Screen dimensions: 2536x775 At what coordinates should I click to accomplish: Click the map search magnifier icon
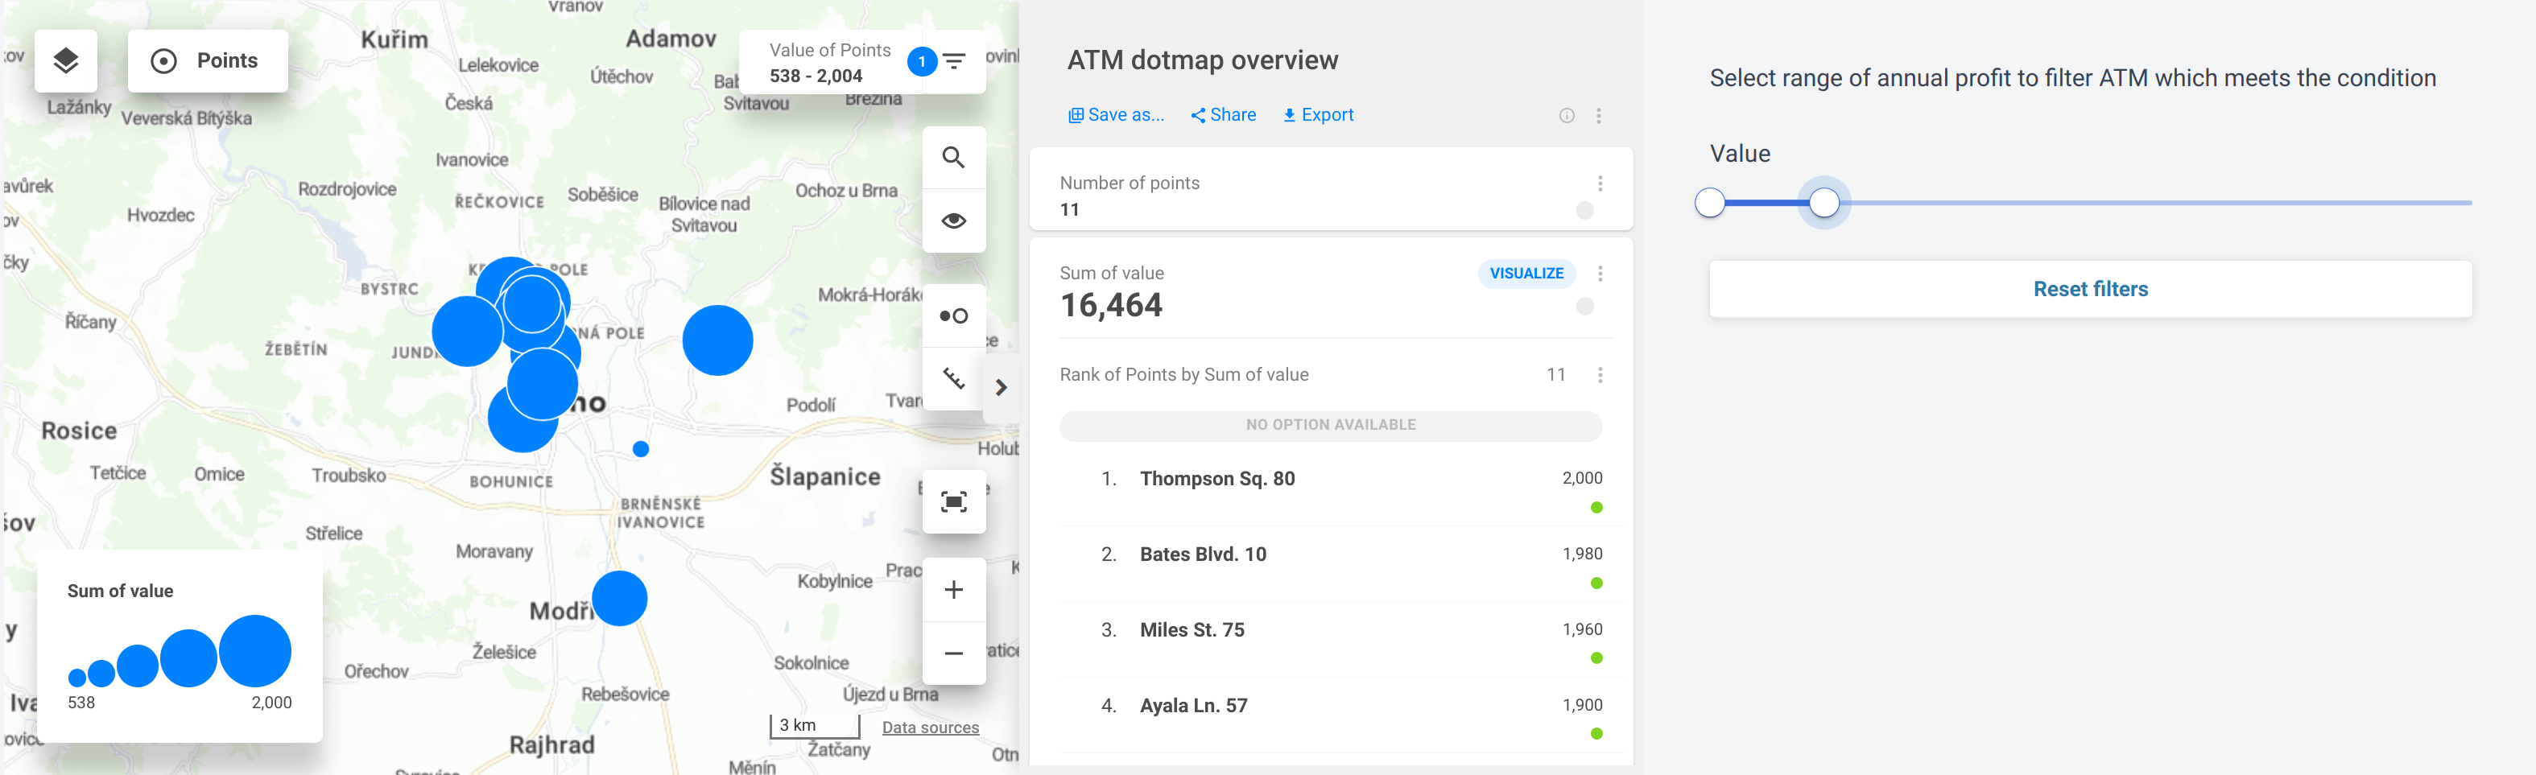[x=953, y=158]
